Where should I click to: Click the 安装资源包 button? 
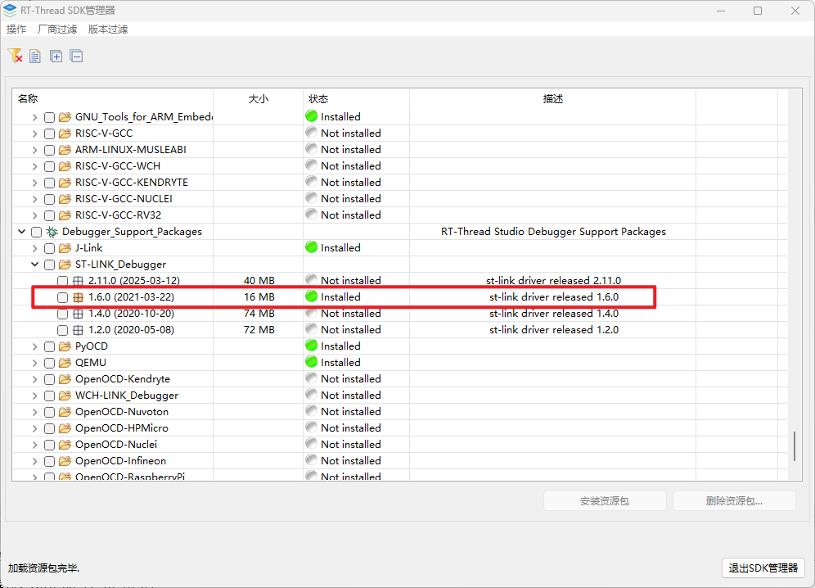point(605,500)
